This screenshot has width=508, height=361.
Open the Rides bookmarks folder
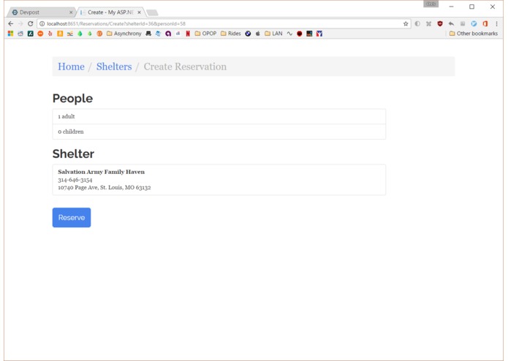[x=231, y=34]
